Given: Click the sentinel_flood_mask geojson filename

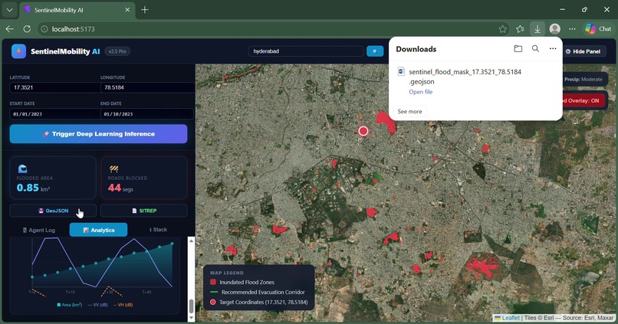Looking at the screenshot, I should 465,77.
